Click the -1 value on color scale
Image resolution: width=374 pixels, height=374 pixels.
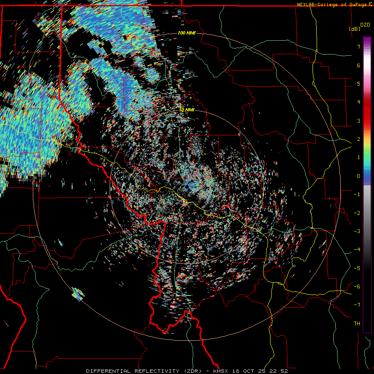tap(357, 194)
